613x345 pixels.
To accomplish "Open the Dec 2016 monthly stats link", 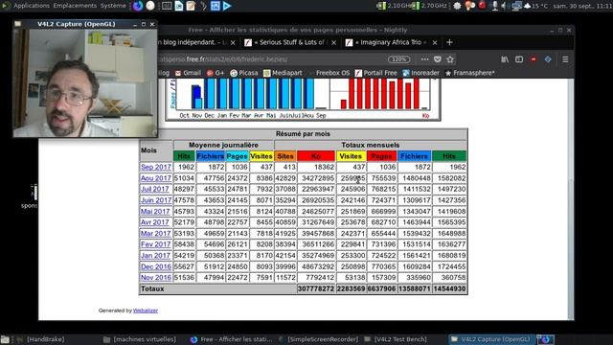I will click(156, 266).
